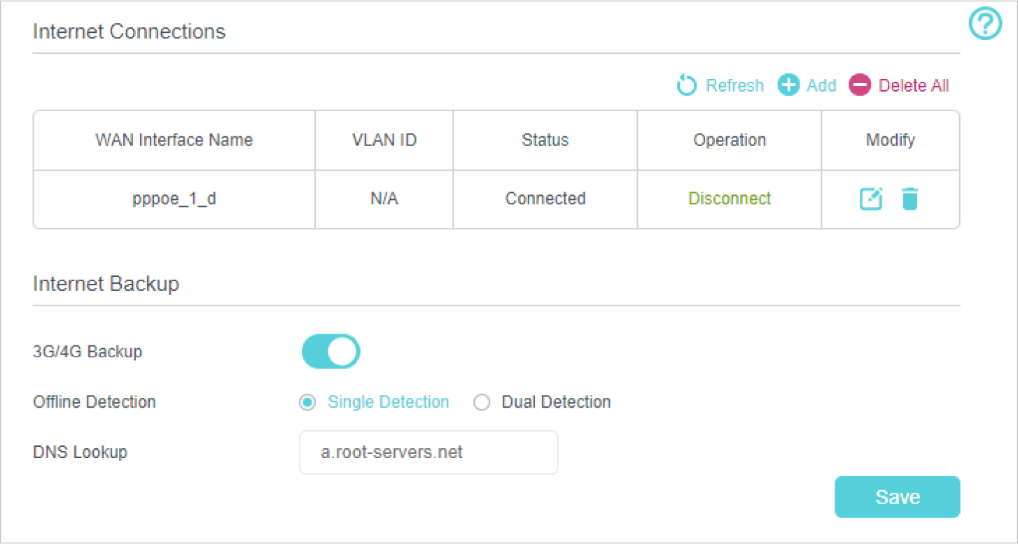The height and width of the screenshot is (544, 1018).
Task: Click the WAN Interface Name column header
Action: [x=174, y=140]
